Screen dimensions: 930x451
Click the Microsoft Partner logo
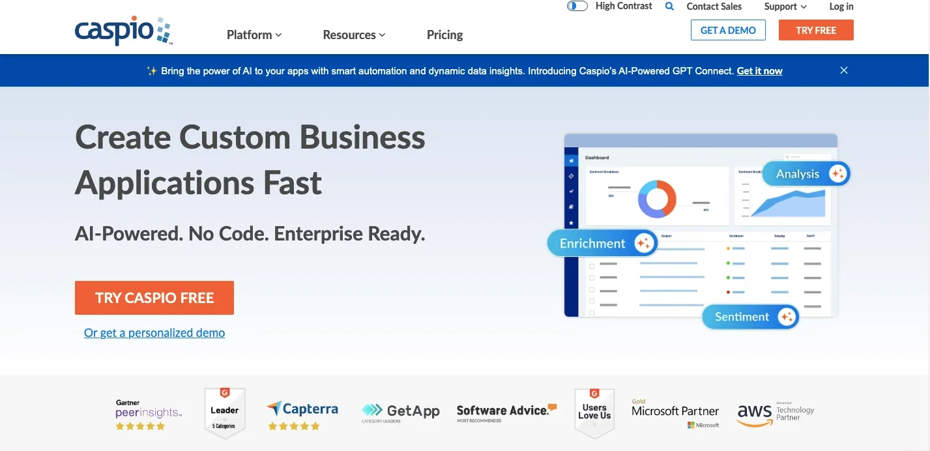675,413
